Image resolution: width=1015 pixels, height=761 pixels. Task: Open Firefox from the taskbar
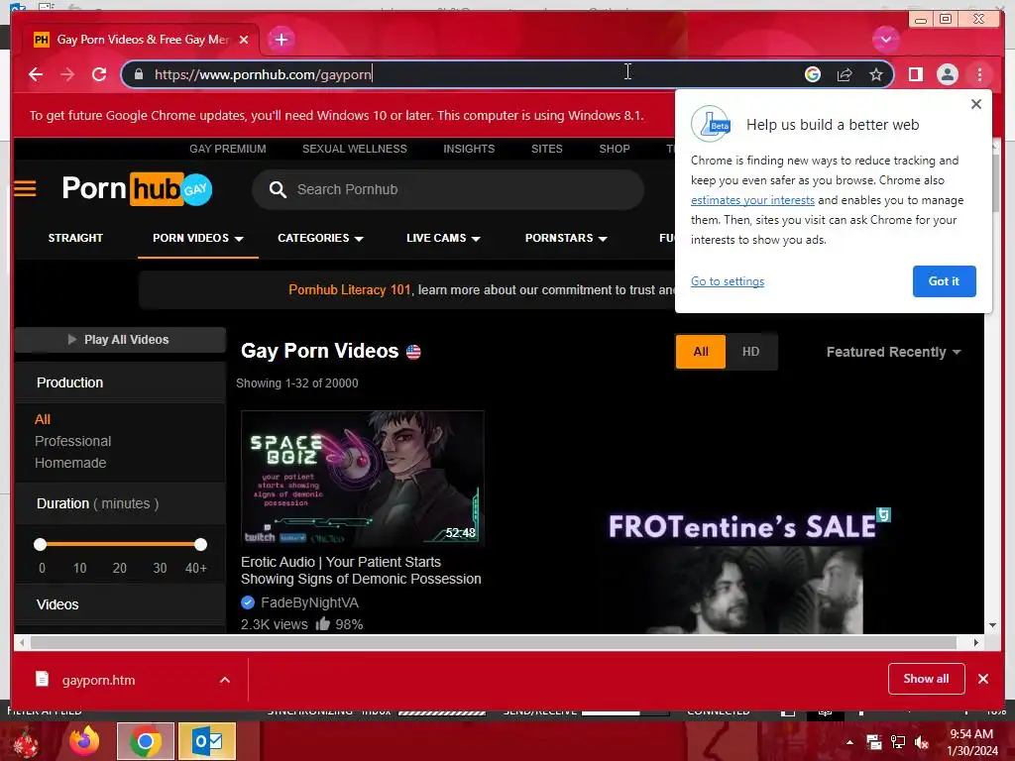click(84, 741)
